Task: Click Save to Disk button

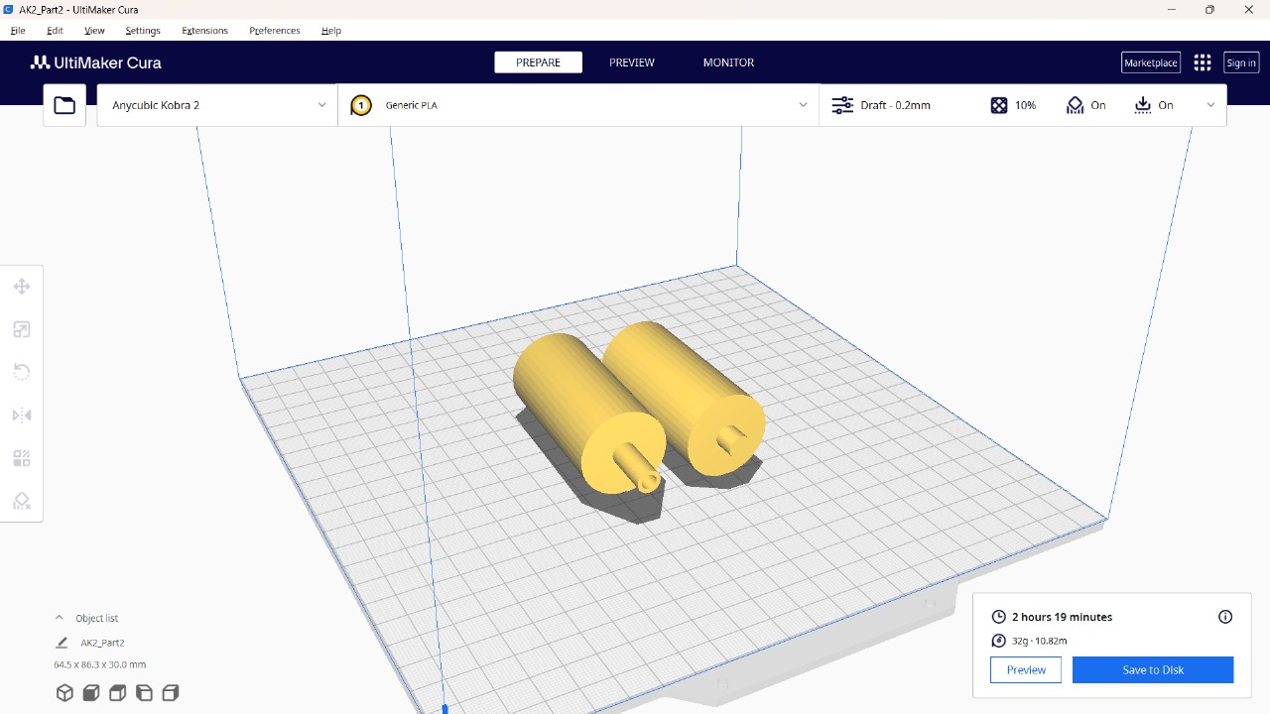Action: [1153, 669]
